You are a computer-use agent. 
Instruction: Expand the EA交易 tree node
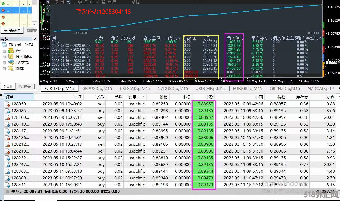pos(4,63)
